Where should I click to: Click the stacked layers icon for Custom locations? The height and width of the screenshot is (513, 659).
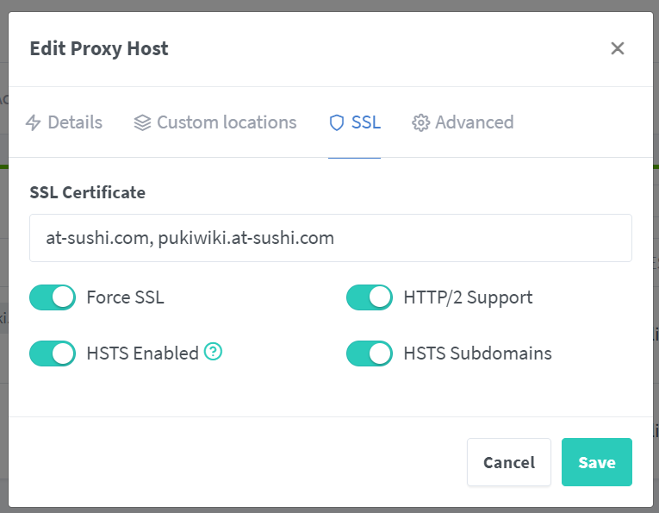(142, 122)
